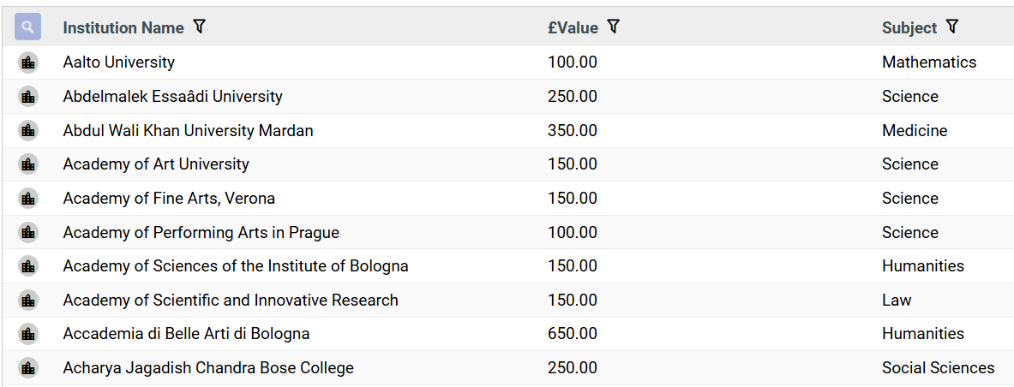
Task: Click the institution icon for Abdelmalek Essaâdi University
Action: (x=27, y=97)
